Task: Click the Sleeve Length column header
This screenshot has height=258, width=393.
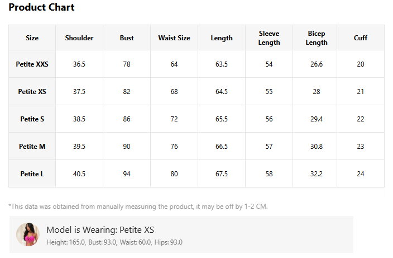Action: point(269,38)
